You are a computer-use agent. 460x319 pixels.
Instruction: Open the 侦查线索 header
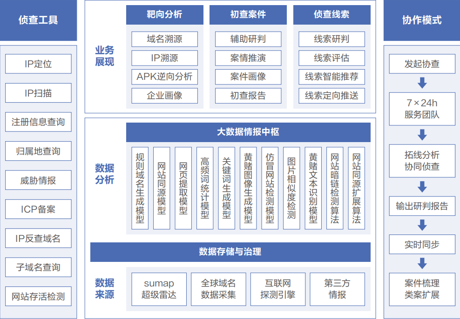point(331,14)
